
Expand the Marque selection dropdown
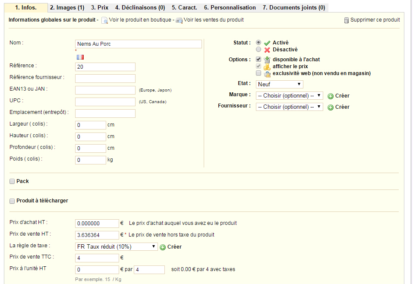290,96
